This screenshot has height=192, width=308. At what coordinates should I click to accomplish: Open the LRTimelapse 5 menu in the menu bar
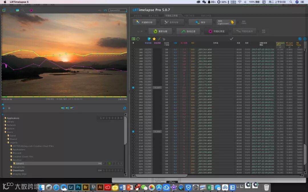point(19,2)
